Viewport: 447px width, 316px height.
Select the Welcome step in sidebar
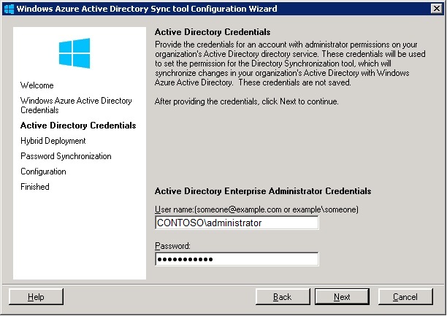tap(37, 85)
